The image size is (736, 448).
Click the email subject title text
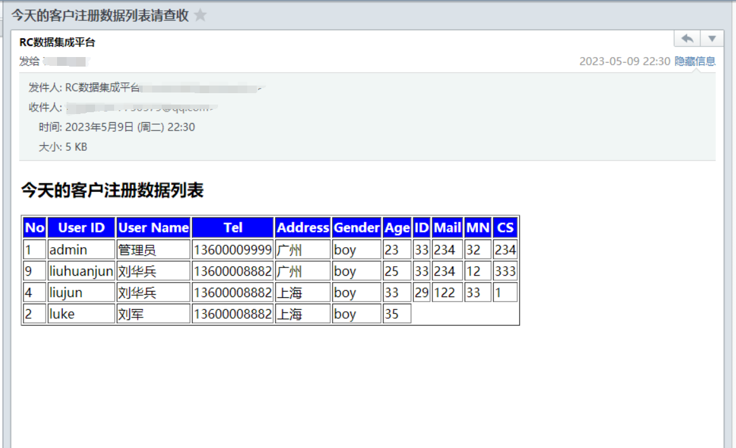[100, 16]
